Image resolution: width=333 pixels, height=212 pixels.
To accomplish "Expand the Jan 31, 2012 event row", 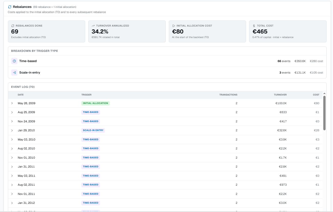I will click(12, 203).
